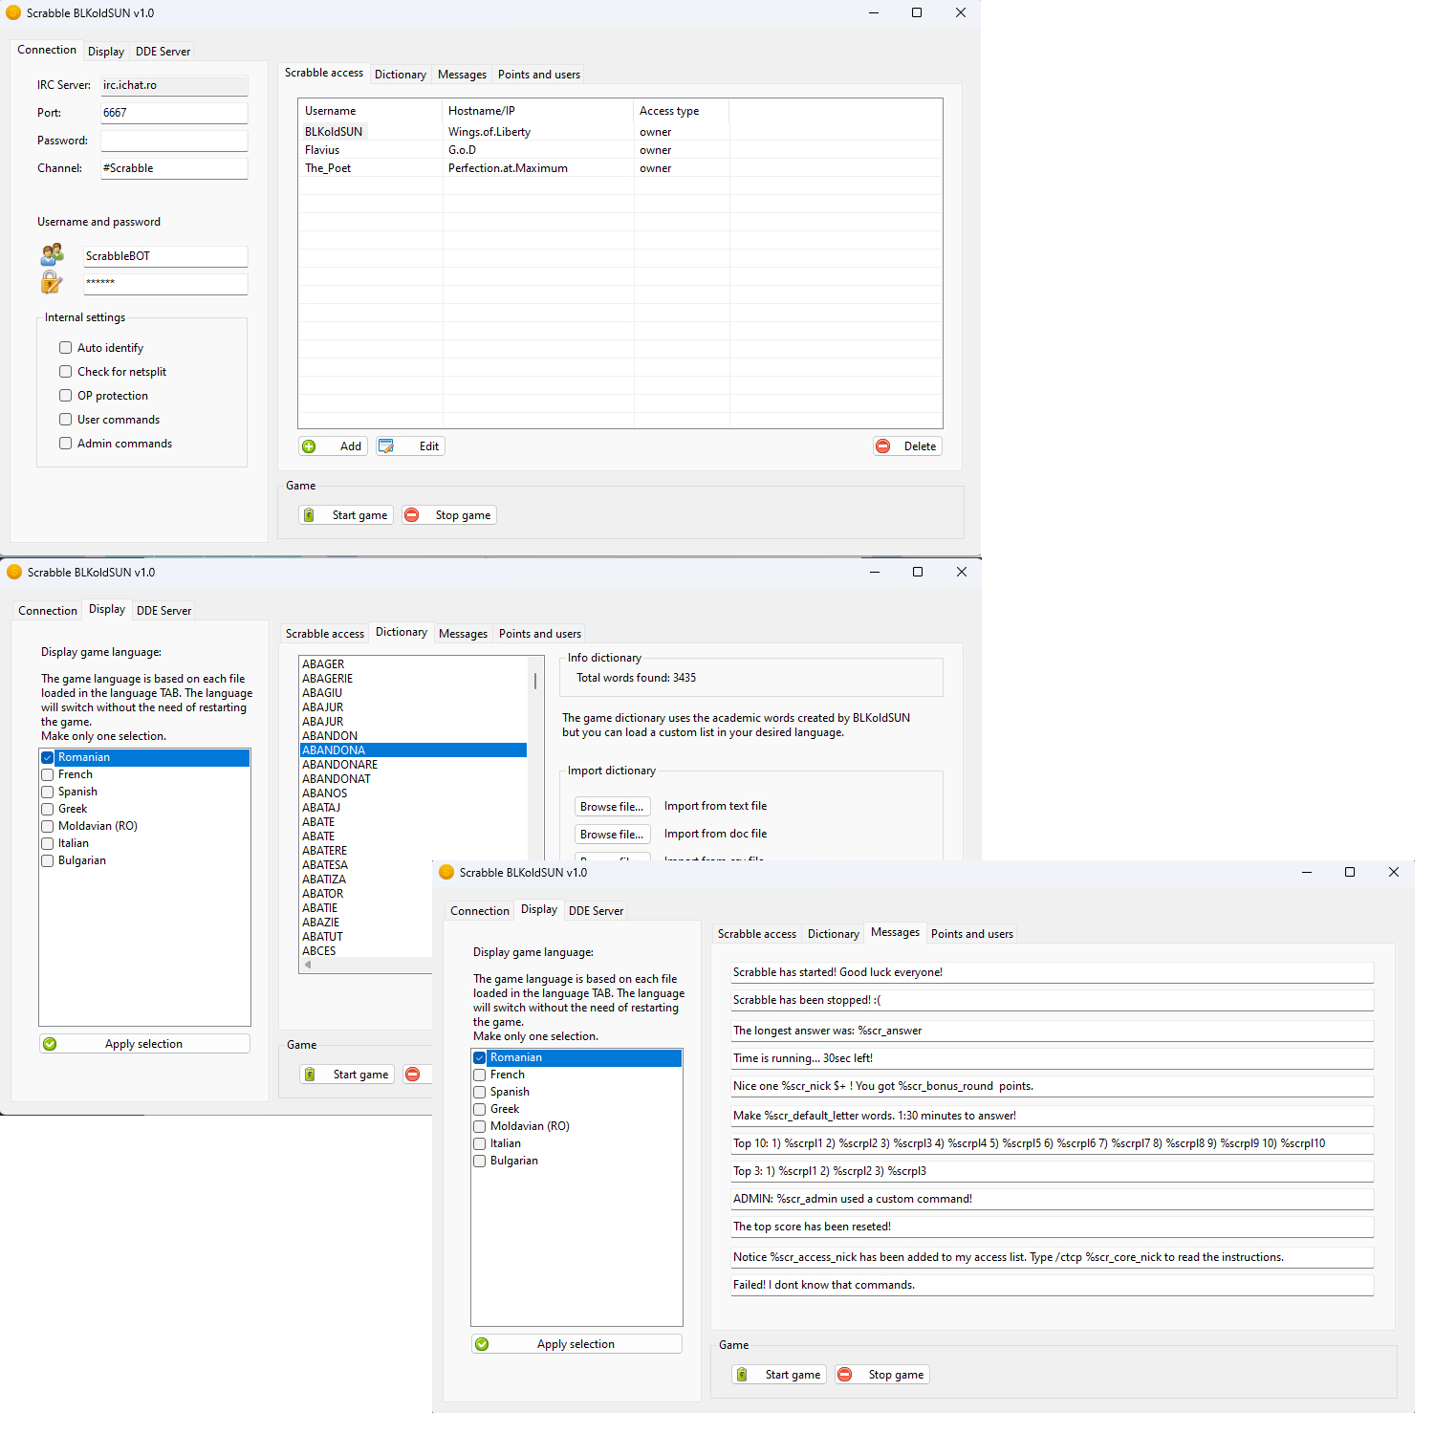Click battery icon on top window Start game

click(309, 515)
